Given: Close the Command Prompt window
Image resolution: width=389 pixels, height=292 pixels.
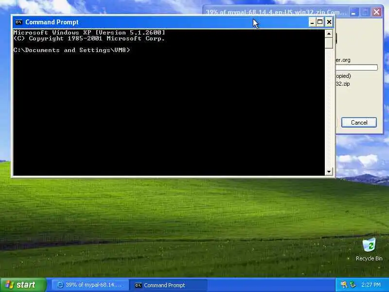Looking at the screenshot, I should click(329, 22).
